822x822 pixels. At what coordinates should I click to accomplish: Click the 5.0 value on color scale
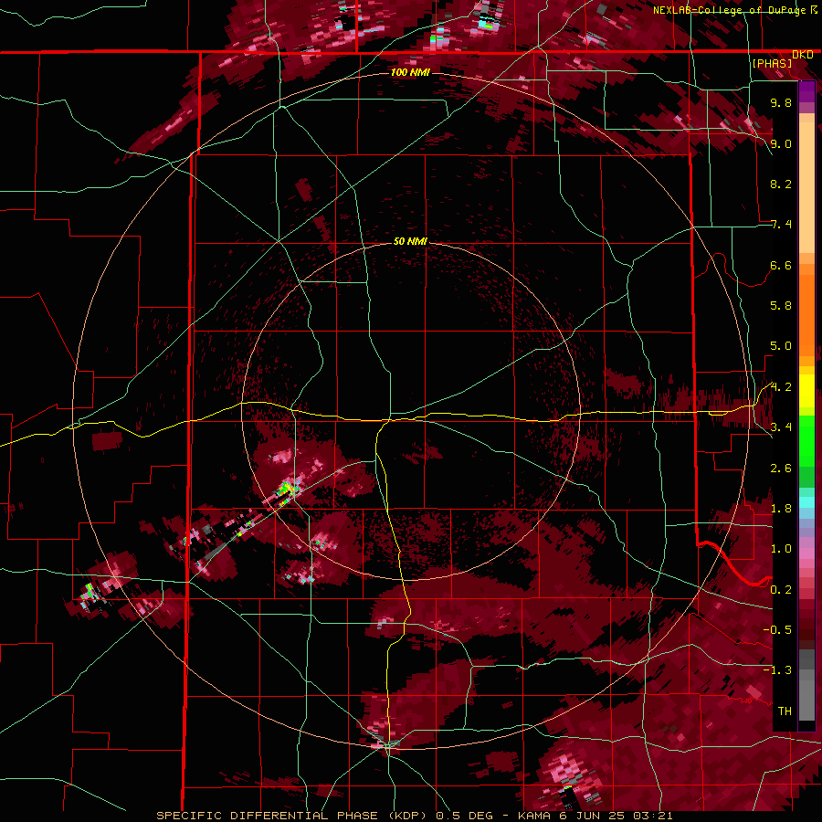pyautogui.click(x=781, y=346)
